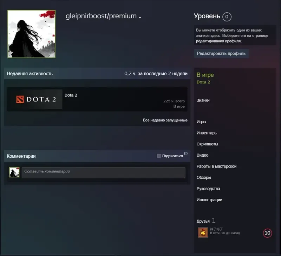The width and height of the screenshot is (281, 256).
Task: Focus the Оставить комментарий input field
Action: click(104, 172)
